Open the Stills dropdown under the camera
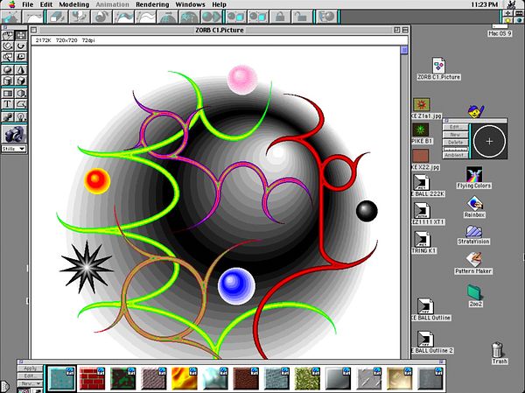 click(x=13, y=149)
